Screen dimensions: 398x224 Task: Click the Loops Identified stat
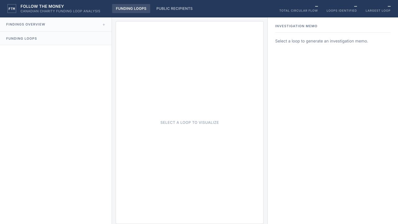[x=342, y=8]
